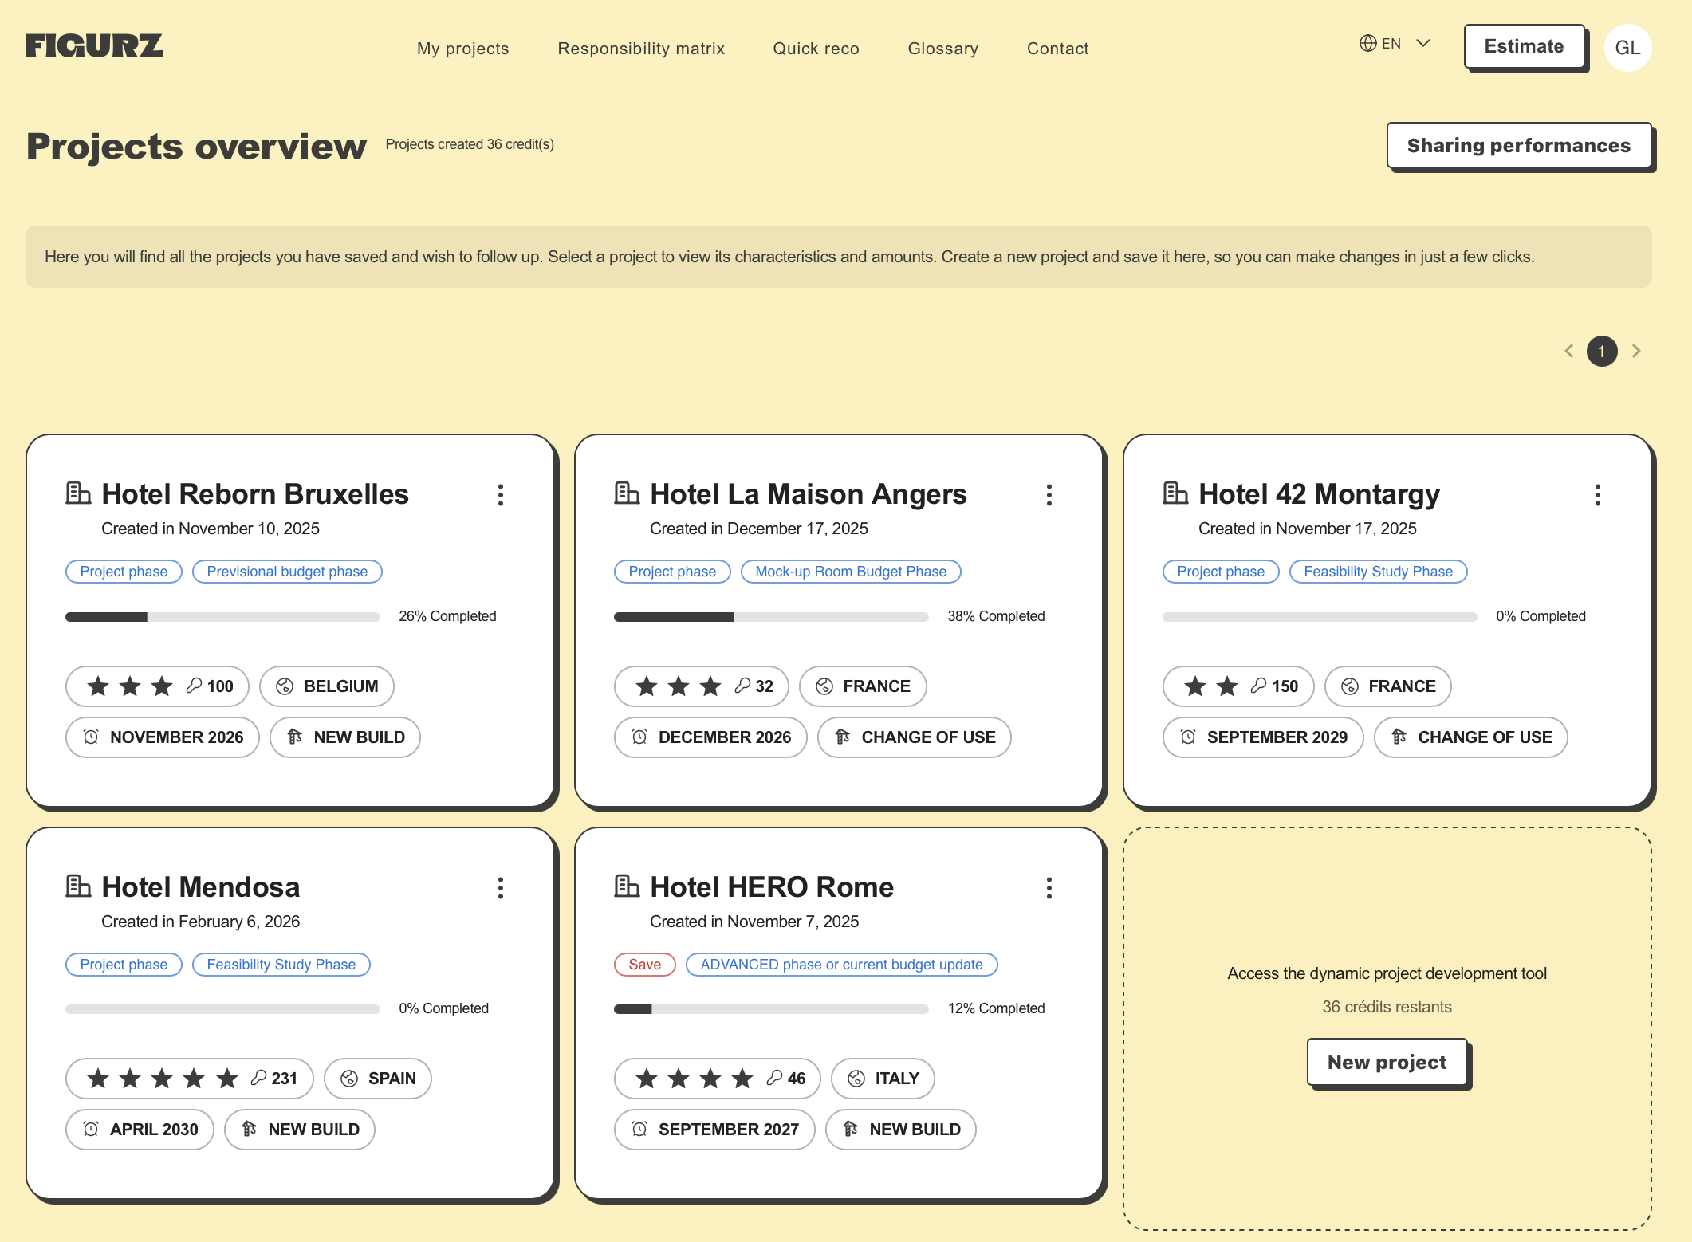Click the globe icon next to EN
Viewport: 1692px width, 1242px height.
(1367, 43)
